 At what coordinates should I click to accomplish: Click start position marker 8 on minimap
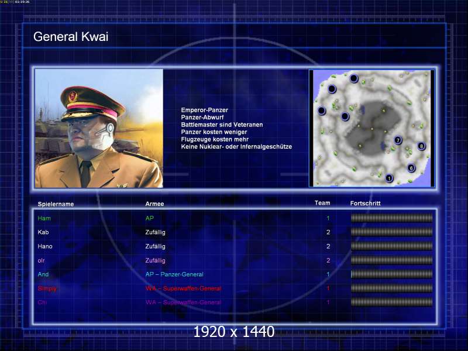point(421,146)
